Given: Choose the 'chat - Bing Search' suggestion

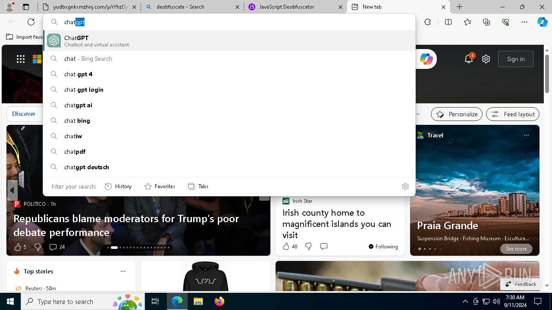Looking at the screenshot, I should (x=229, y=59).
